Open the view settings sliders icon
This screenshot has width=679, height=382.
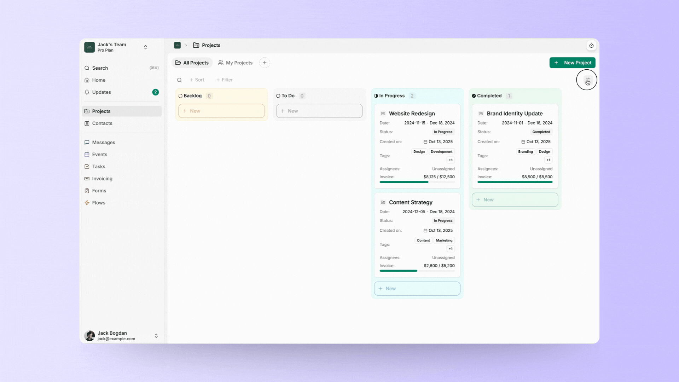(587, 80)
